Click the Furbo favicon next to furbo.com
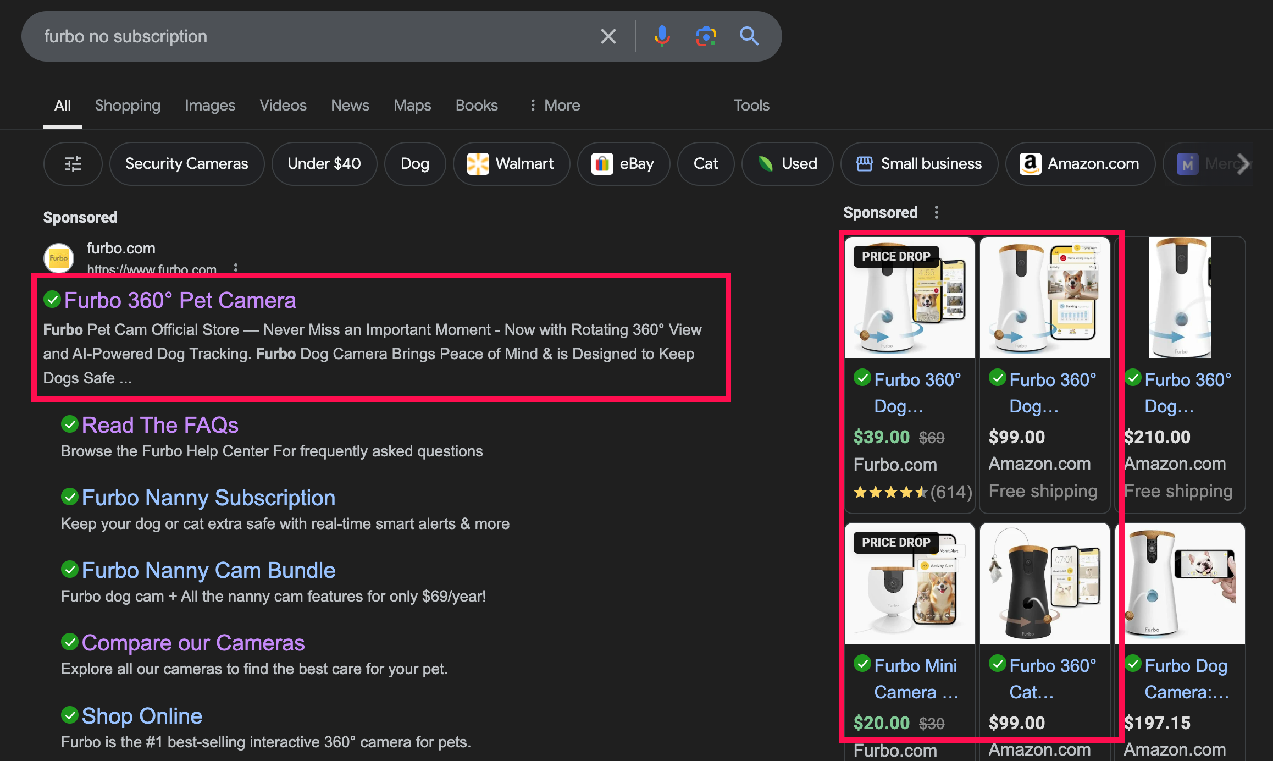The image size is (1273, 761). 59,258
